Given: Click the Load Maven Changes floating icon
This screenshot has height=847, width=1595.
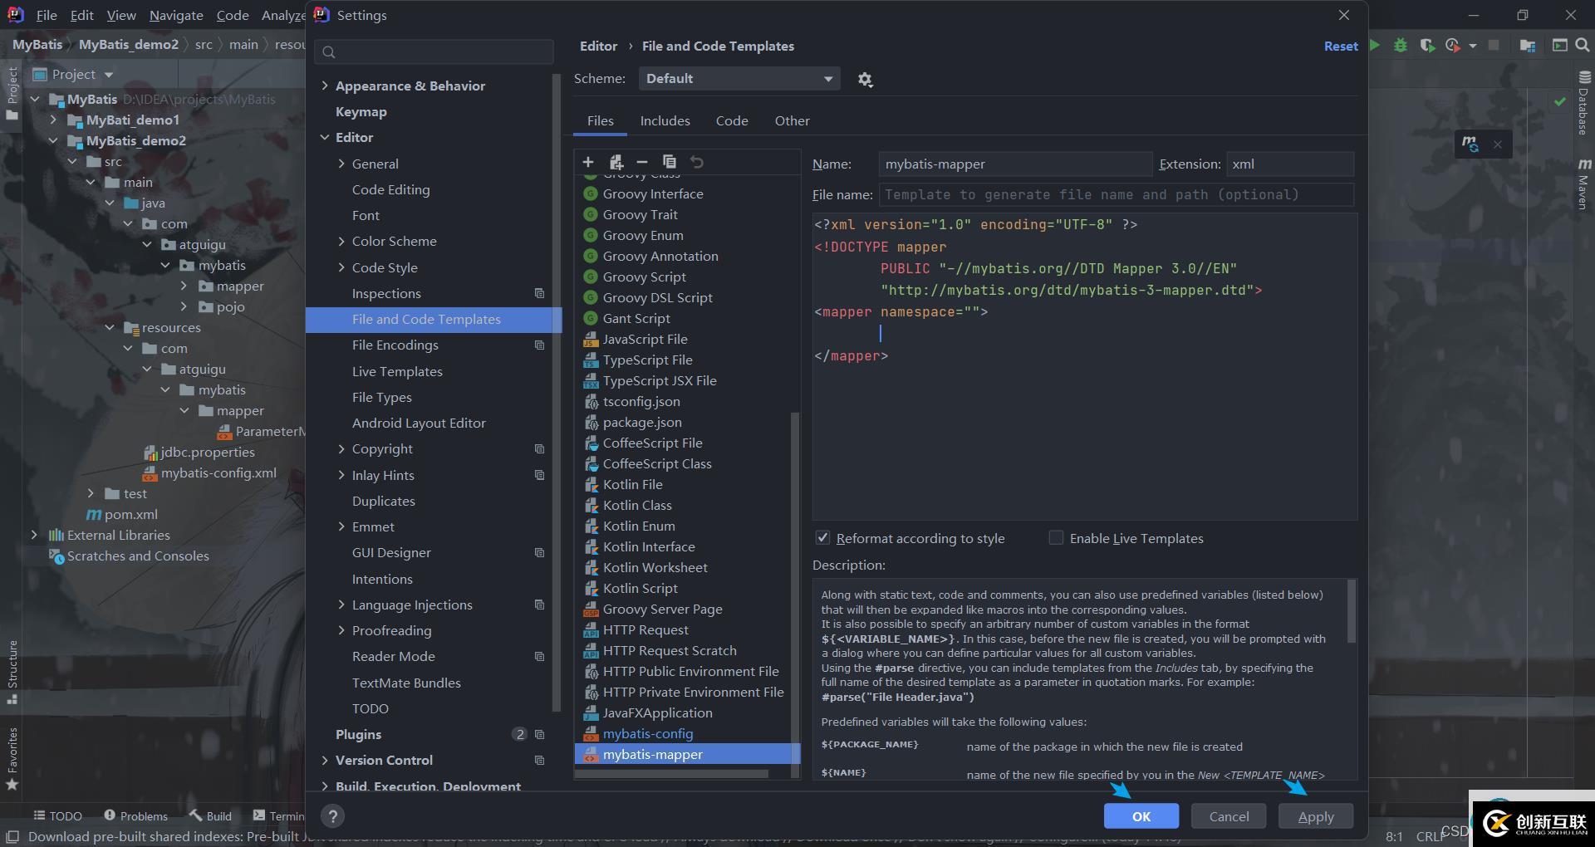Looking at the screenshot, I should 1470,144.
